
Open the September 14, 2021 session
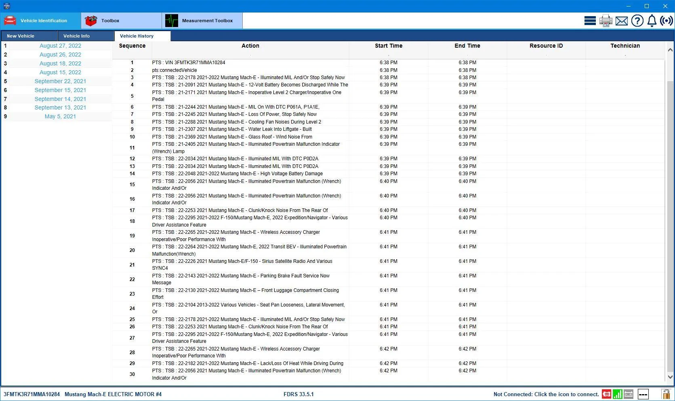60,99
